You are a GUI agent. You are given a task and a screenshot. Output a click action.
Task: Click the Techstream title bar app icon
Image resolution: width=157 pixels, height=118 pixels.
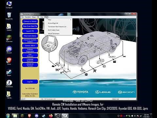click(x=22, y=14)
